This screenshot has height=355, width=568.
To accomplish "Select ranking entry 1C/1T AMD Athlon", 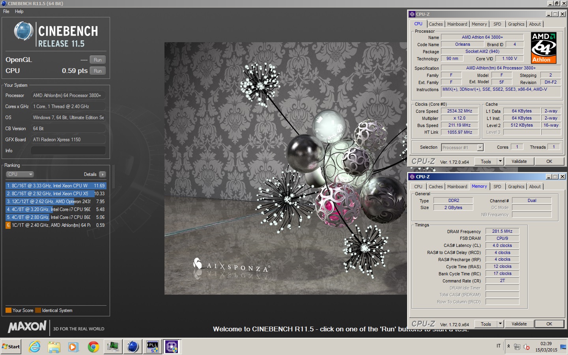I will click(x=56, y=225).
